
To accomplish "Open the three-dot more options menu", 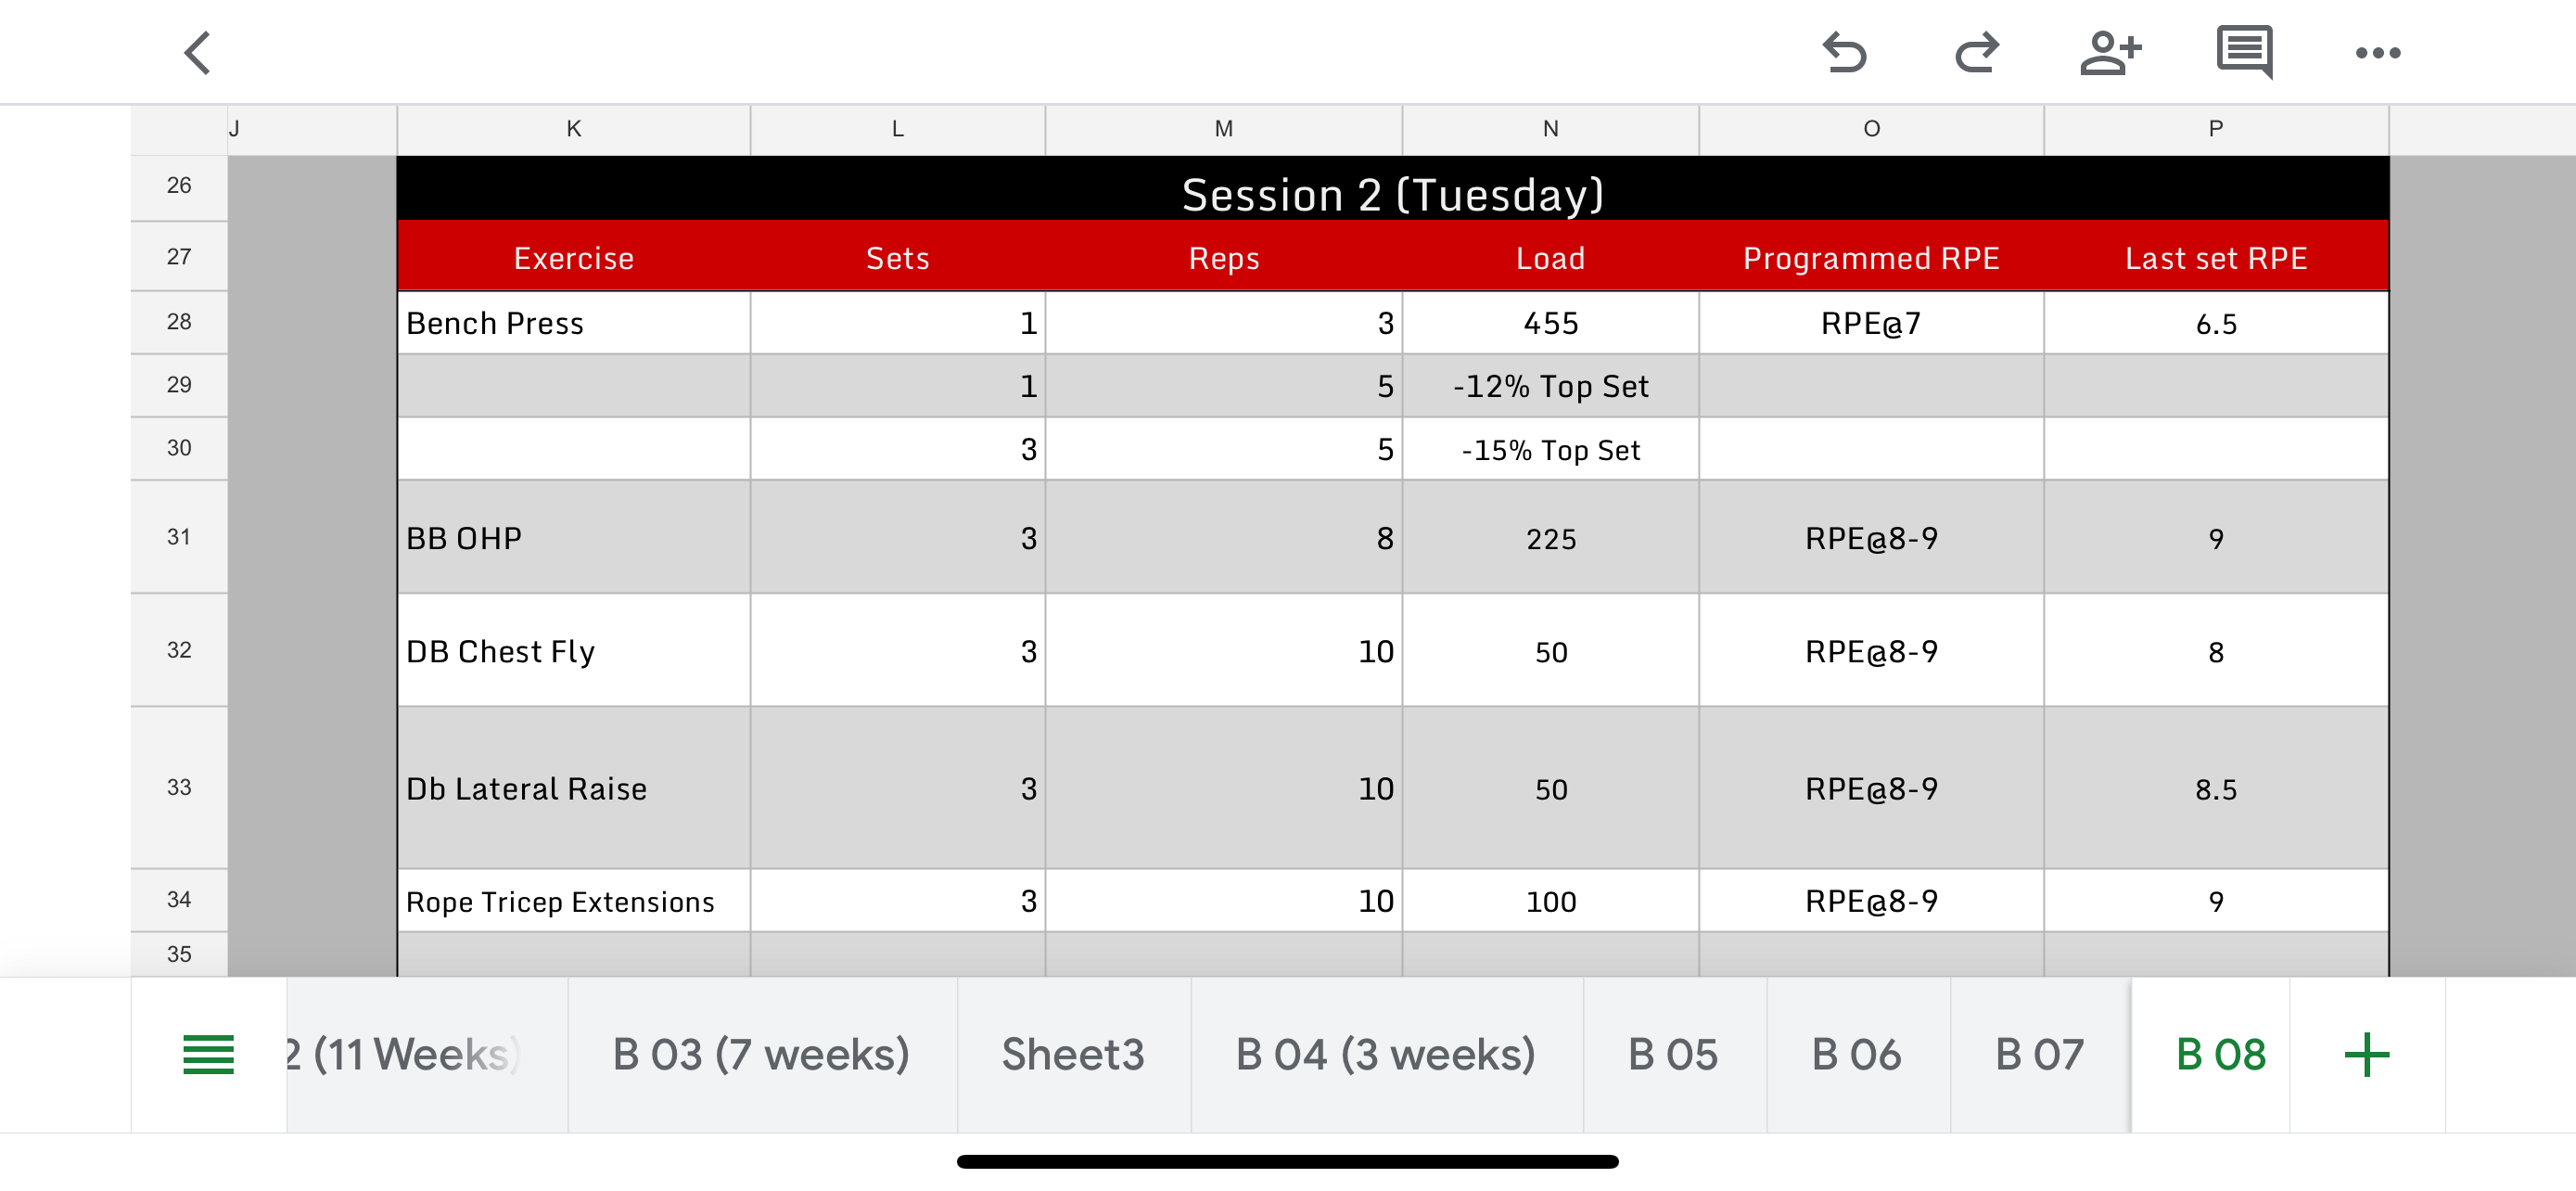I will [x=2377, y=53].
